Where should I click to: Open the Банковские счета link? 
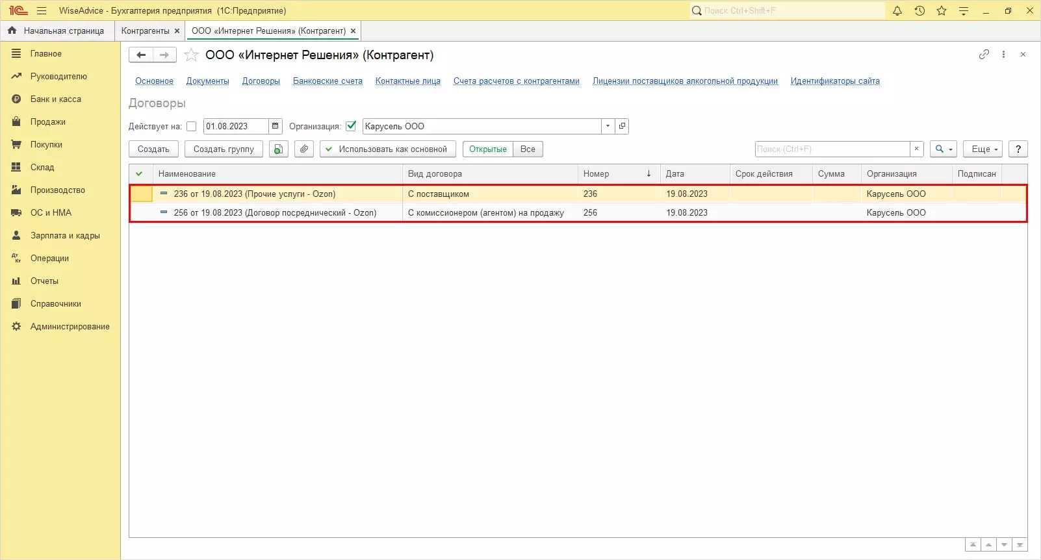(x=328, y=81)
